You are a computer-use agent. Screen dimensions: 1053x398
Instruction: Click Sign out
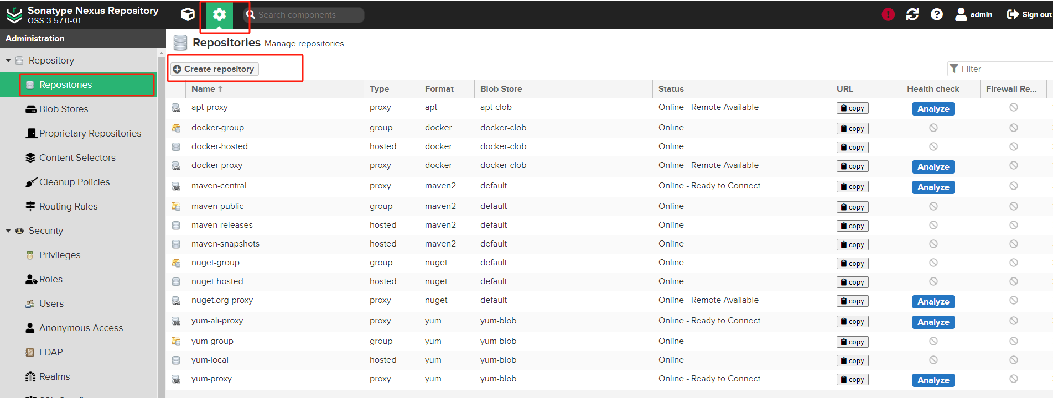(x=1029, y=14)
